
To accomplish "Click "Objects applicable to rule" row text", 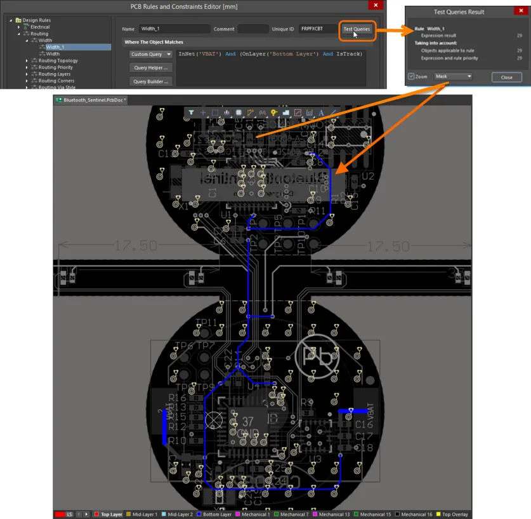I will click(448, 51).
